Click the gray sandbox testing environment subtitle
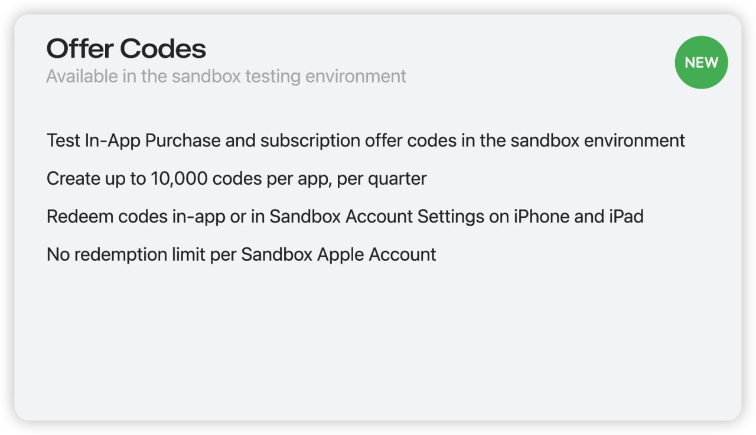Viewport: 756px width, 435px height. (x=226, y=77)
